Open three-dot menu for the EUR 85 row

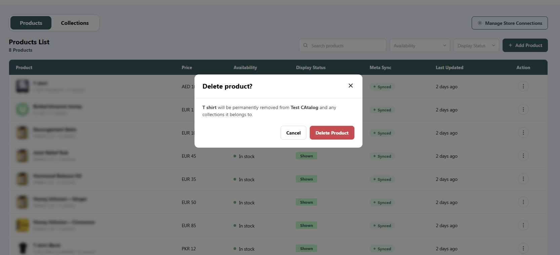click(x=523, y=225)
